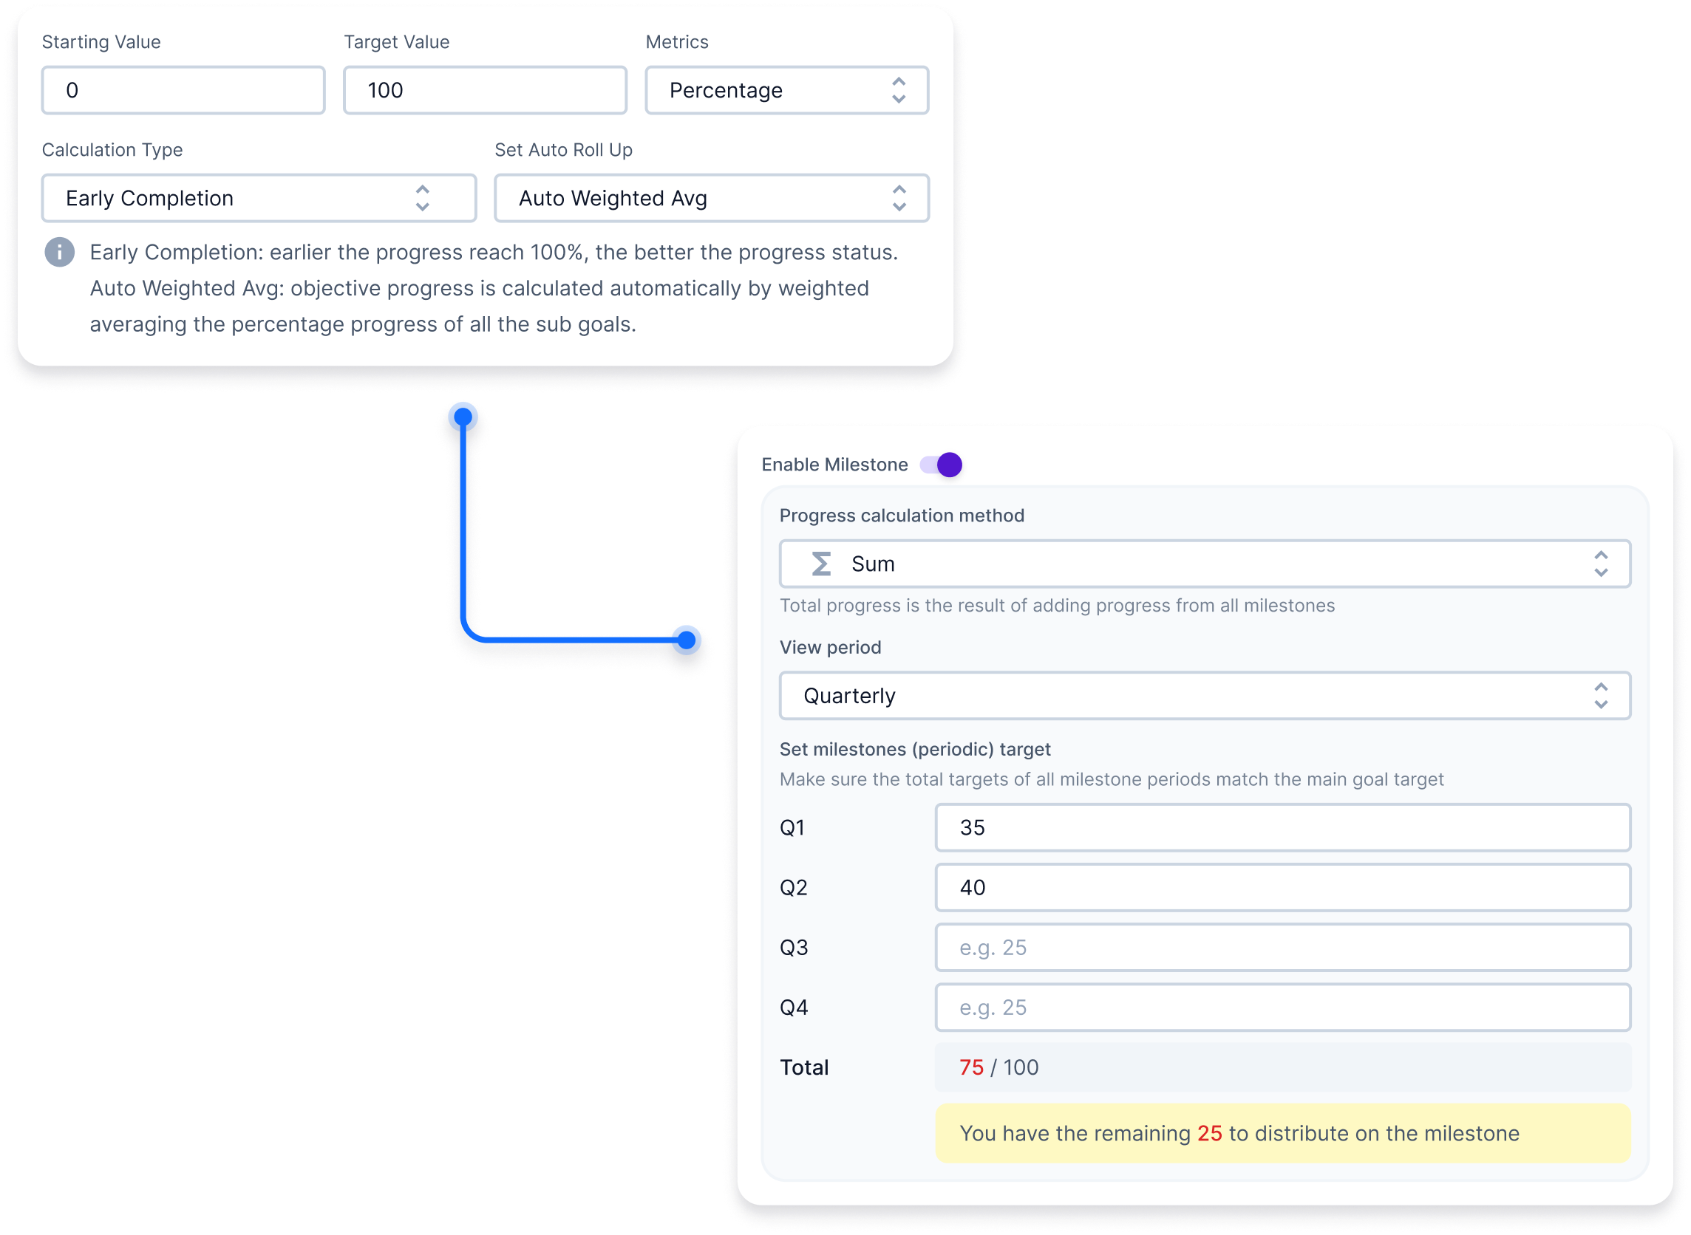1691x1235 pixels.
Task: Click the chevron on the Quarterly dropdown
Action: click(x=1601, y=695)
